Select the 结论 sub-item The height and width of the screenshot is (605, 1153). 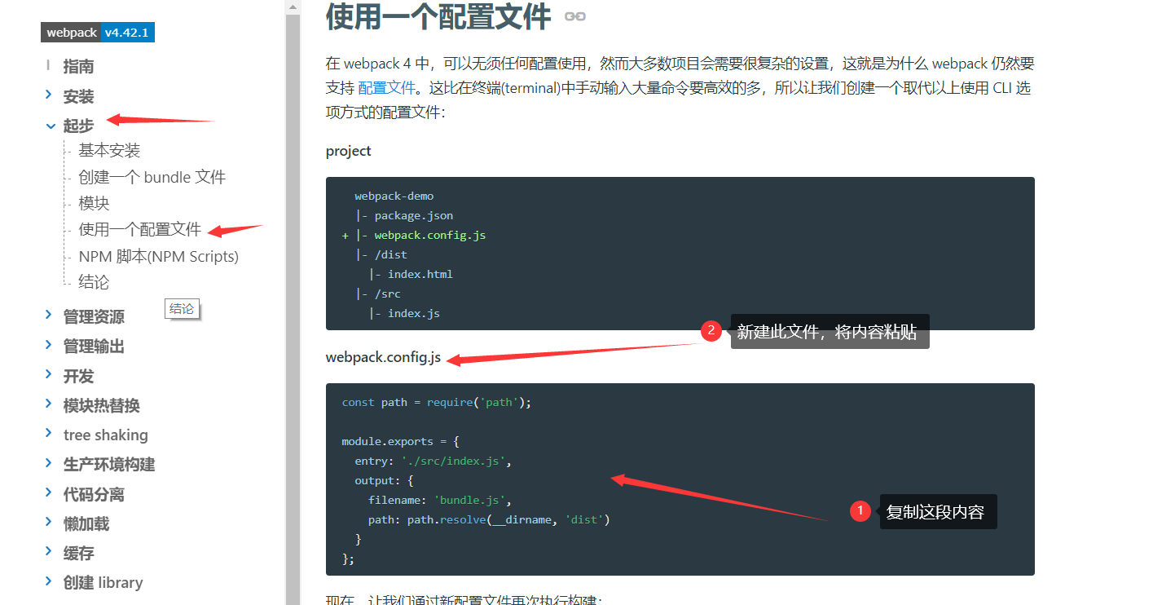(92, 281)
